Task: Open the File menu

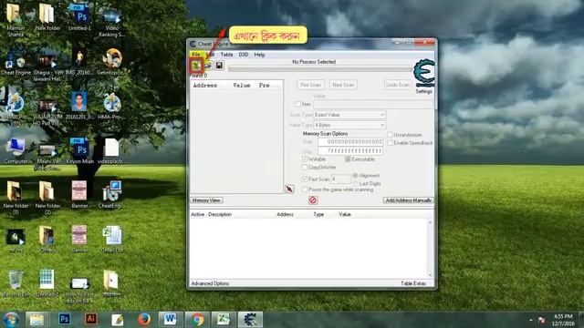Action: click(x=196, y=55)
